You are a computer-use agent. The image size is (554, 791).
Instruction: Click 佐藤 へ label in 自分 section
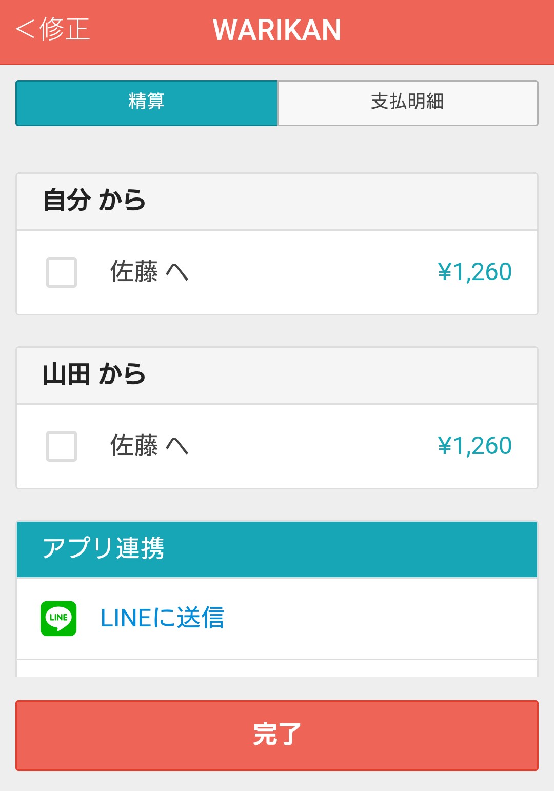(149, 272)
